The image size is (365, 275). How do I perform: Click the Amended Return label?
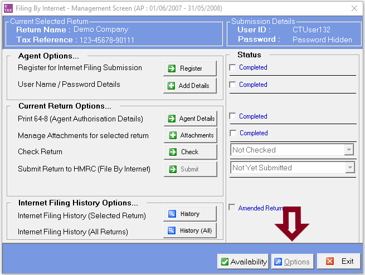coord(261,208)
